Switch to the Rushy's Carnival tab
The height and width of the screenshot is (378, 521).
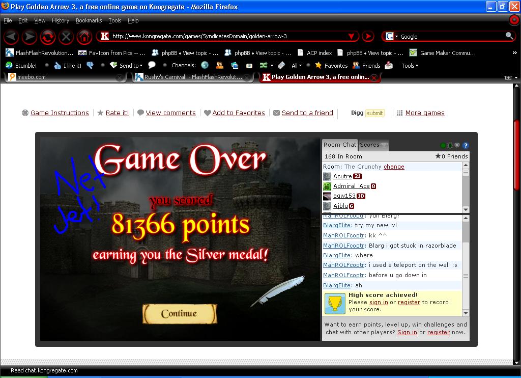click(192, 77)
